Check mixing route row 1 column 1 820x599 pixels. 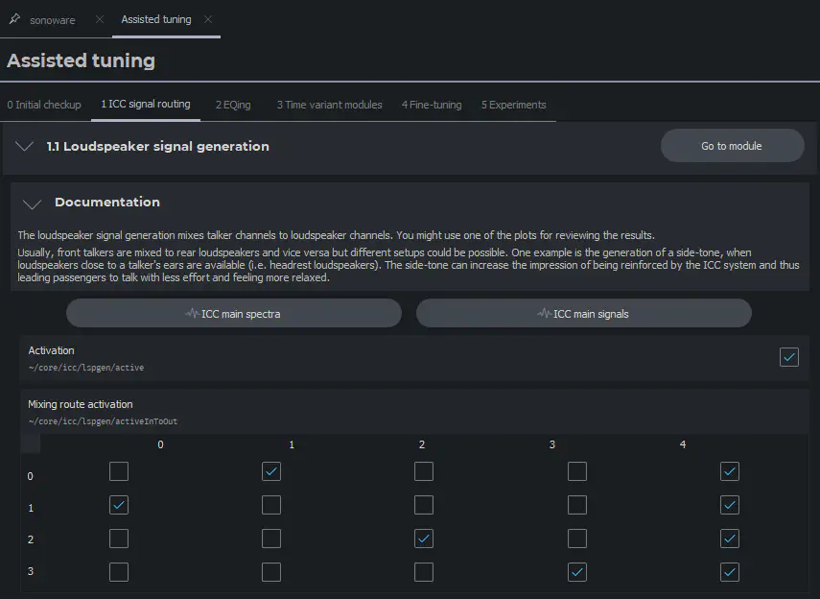click(x=270, y=505)
